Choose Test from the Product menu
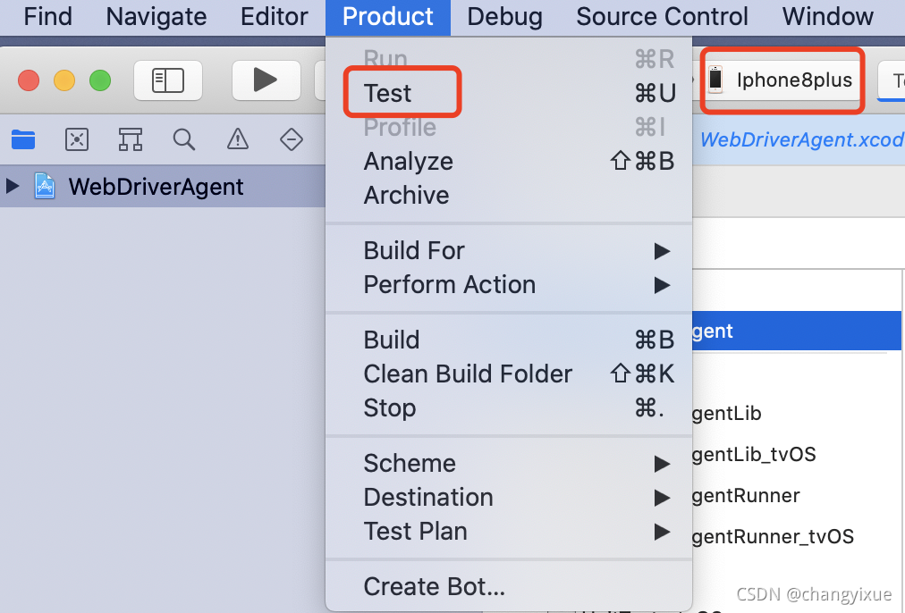This screenshot has width=905, height=613. pos(509,93)
